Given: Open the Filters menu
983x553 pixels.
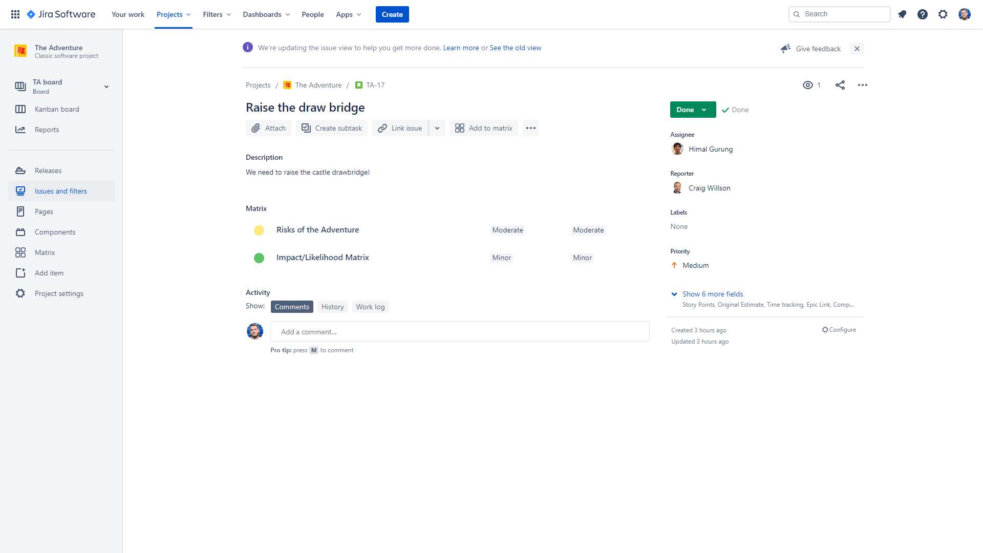Looking at the screenshot, I should tap(217, 14).
